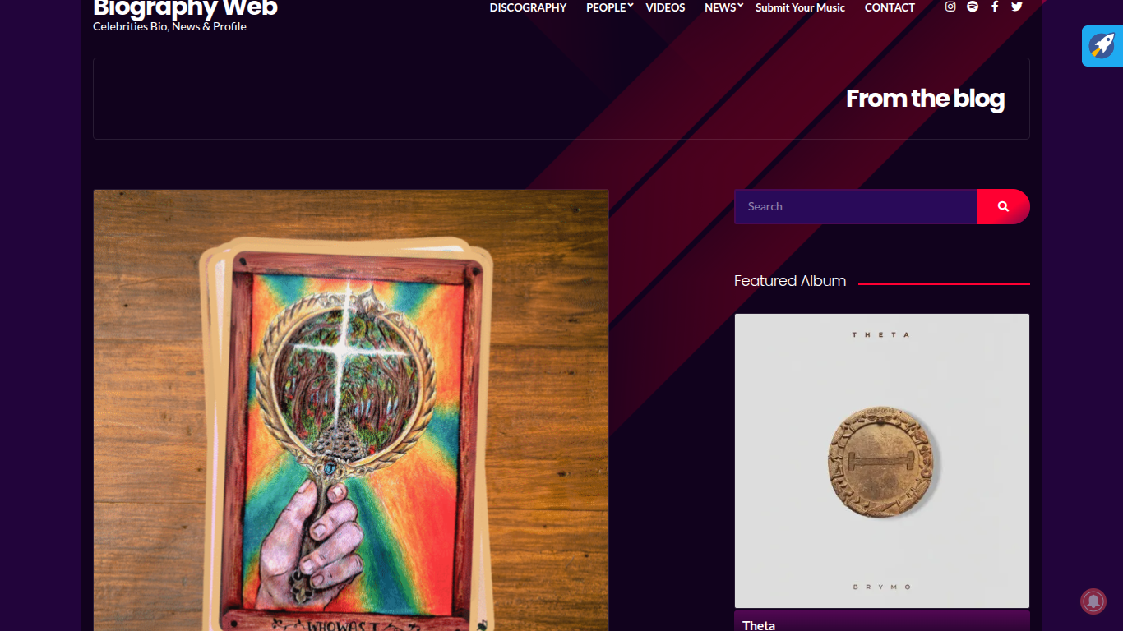
Task: Open the Spotify social icon
Action: pyautogui.click(x=973, y=7)
